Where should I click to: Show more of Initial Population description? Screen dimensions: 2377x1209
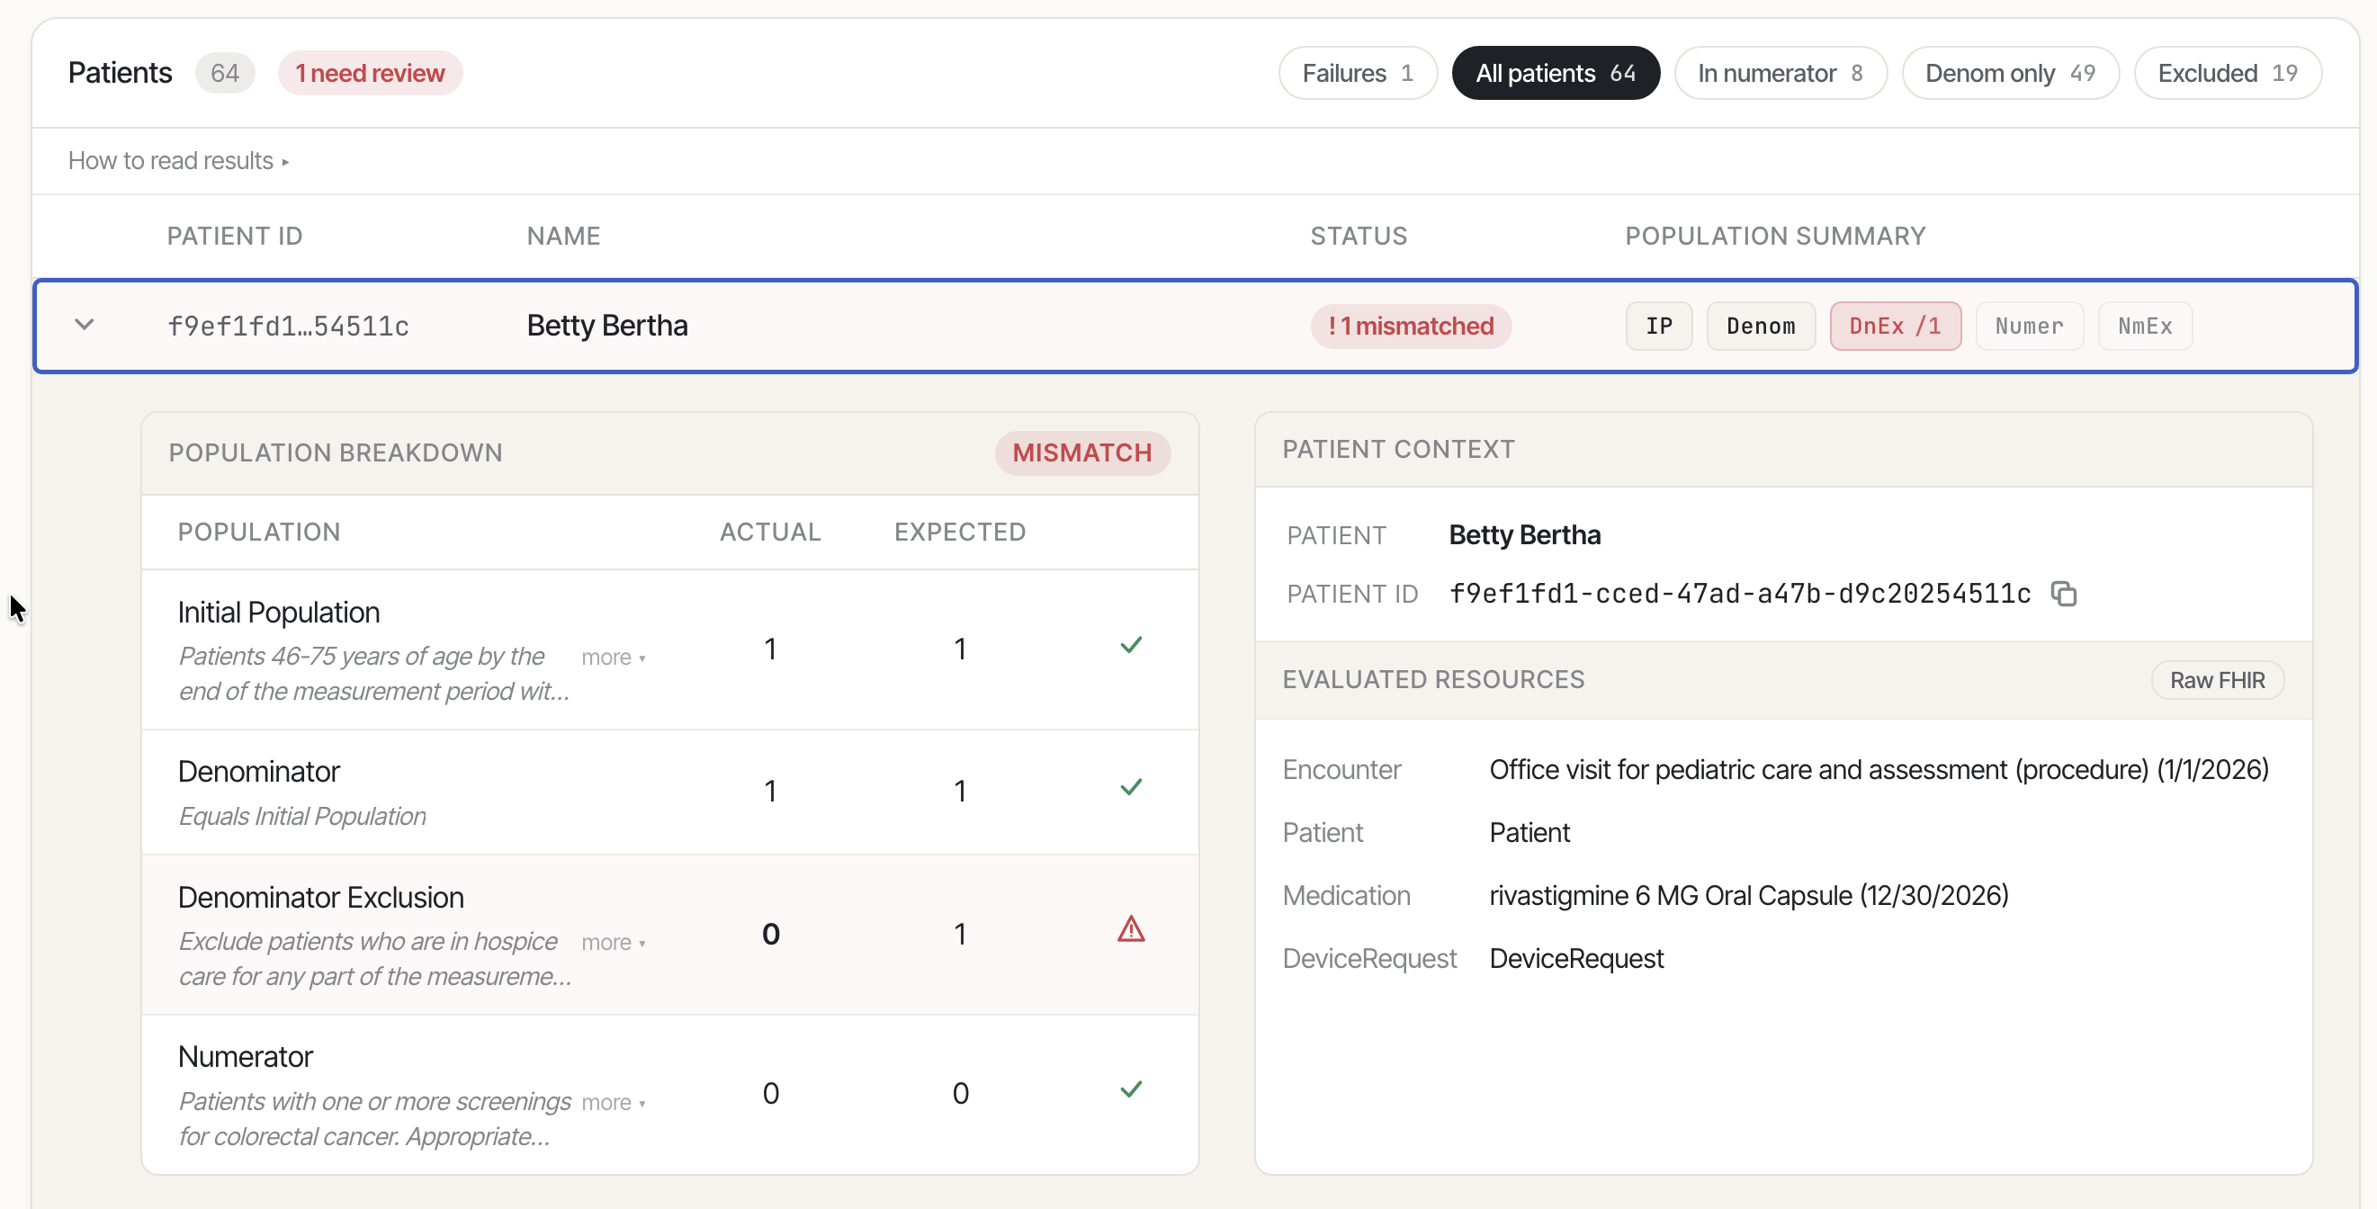[613, 657]
